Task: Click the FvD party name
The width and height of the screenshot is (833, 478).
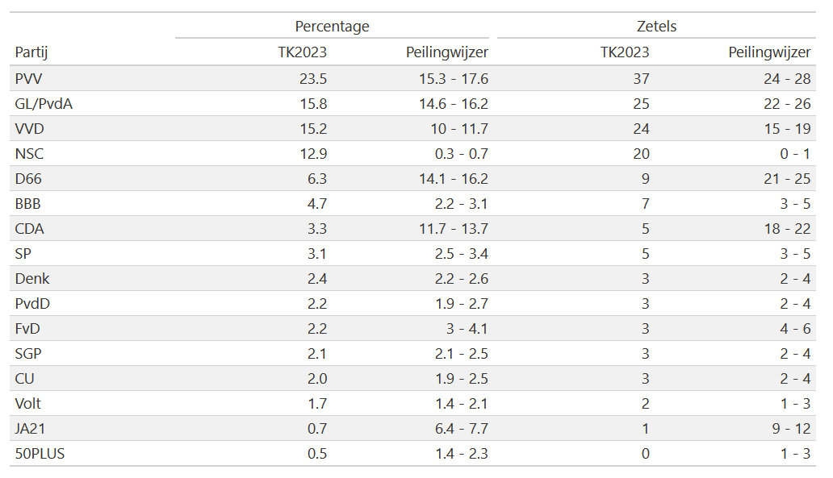Action: (28, 329)
